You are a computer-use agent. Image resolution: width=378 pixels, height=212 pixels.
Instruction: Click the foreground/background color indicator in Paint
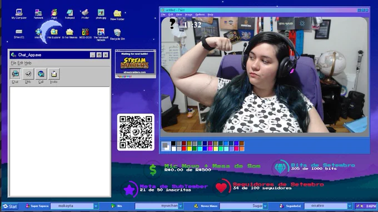pyautogui.click(x=166, y=146)
